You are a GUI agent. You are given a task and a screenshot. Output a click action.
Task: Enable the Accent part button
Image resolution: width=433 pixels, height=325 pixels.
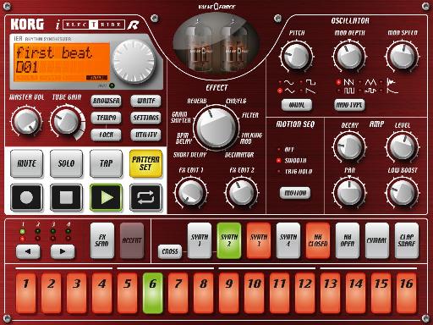pyautogui.click(x=132, y=240)
